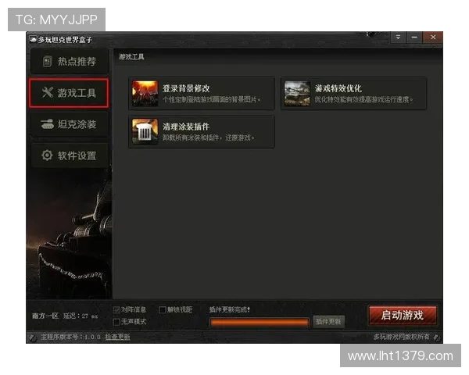Click the 检查更新 link

pyautogui.click(x=117, y=337)
